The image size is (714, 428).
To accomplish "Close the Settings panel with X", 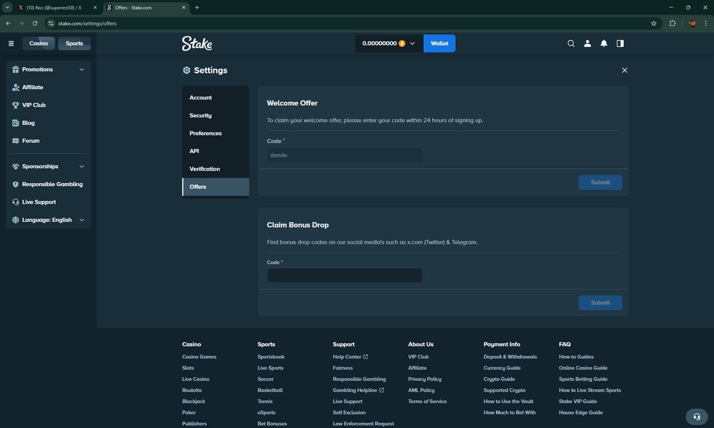I will [x=625, y=70].
